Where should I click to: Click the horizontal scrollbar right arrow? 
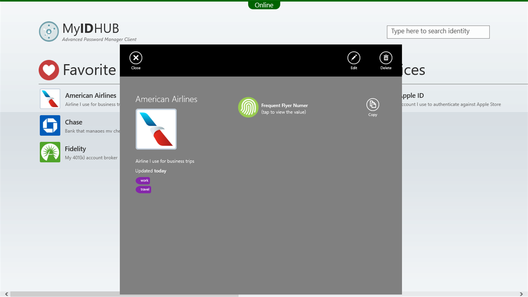pyautogui.click(x=521, y=294)
